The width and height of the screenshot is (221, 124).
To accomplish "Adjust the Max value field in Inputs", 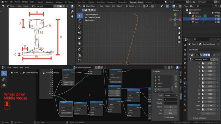I will point(170,113).
